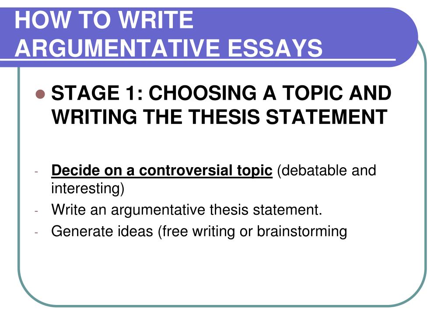Click the word "ESSAYS" in the title
The height and width of the screenshot is (336, 448).
tap(275, 48)
